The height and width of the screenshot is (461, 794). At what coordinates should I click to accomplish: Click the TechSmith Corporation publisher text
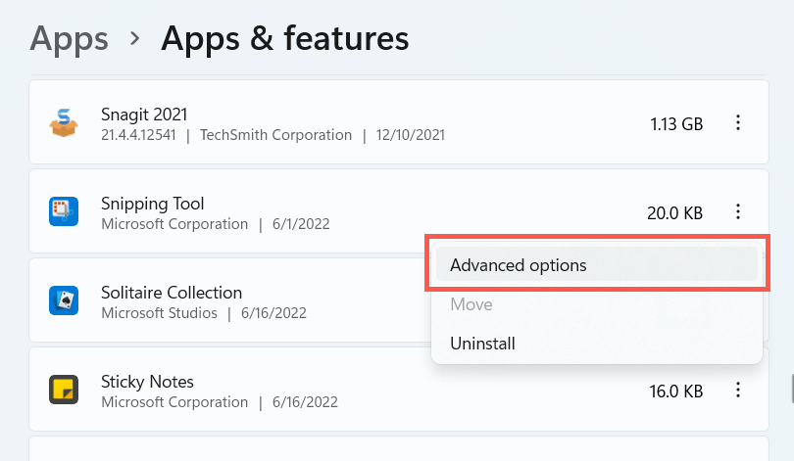coord(275,135)
